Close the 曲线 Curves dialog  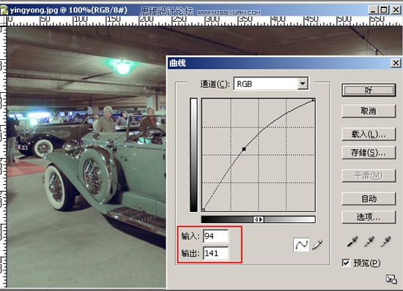[x=396, y=63]
